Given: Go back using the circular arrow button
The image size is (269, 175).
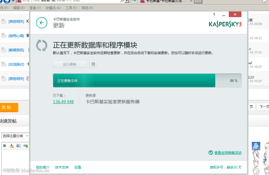Looking at the screenshot, I should (x=42, y=23).
